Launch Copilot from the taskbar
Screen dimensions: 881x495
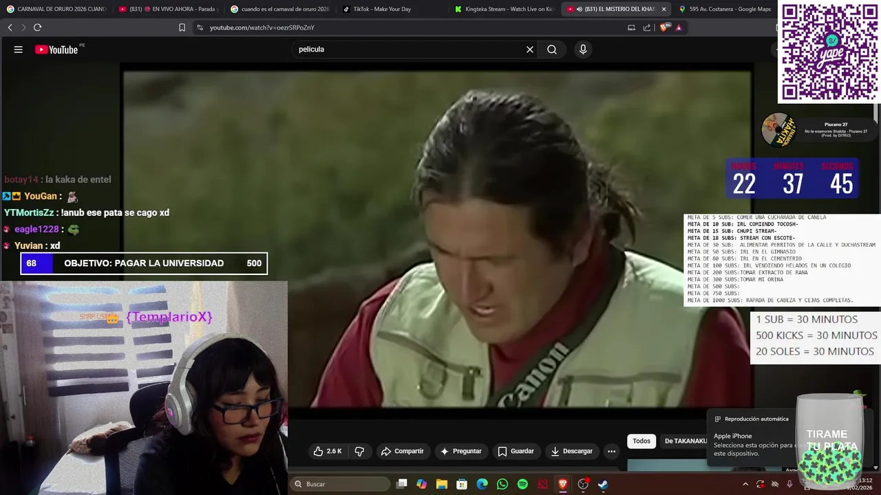(x=422, y=484)
